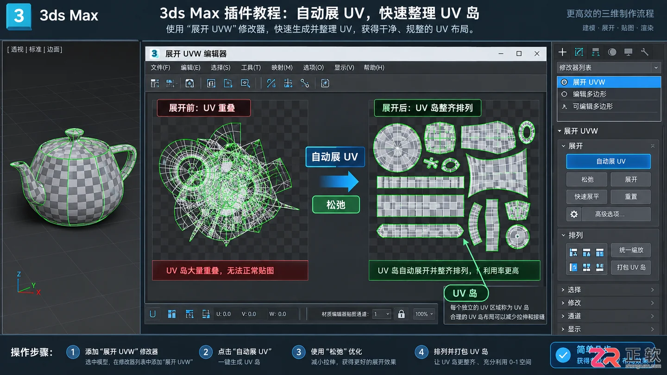Click the third status bar icon before U field
The height and width of the screenshot is (375, 667).
pyautogui.click(x=189, y=314)
